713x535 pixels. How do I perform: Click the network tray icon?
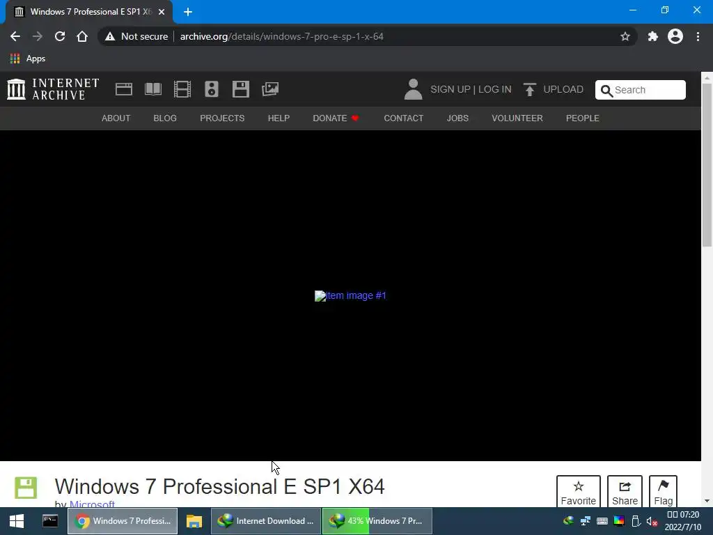click(585, 521)
